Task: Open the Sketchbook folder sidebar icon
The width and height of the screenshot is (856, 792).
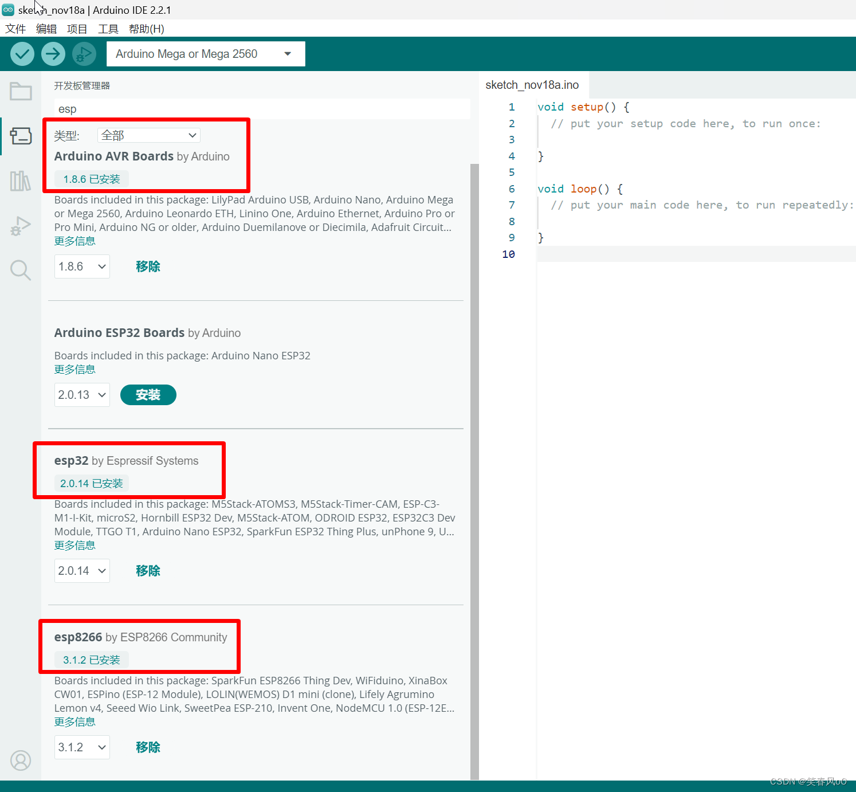Action: [21, 91]
